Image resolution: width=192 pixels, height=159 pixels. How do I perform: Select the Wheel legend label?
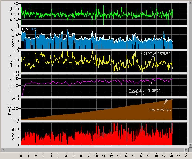point(26,29)
